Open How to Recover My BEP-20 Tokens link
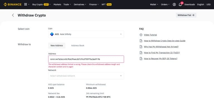The height and width of the screenshot is (102, 214). [x=160, y=59]
